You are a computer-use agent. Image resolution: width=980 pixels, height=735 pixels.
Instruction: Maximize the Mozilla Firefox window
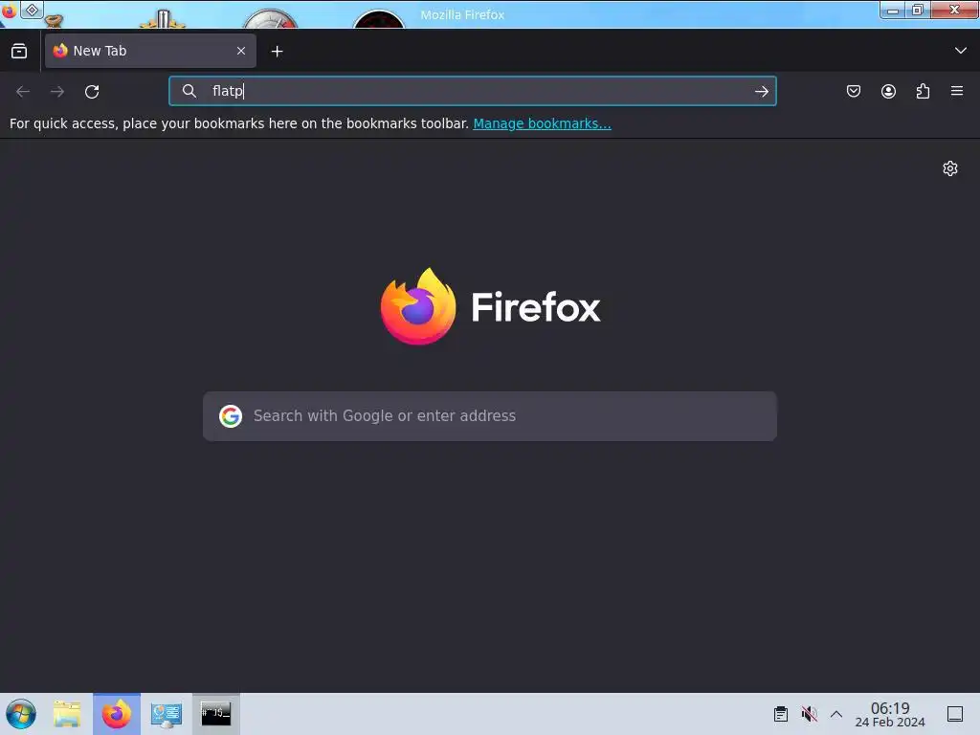tap(918, 10)
